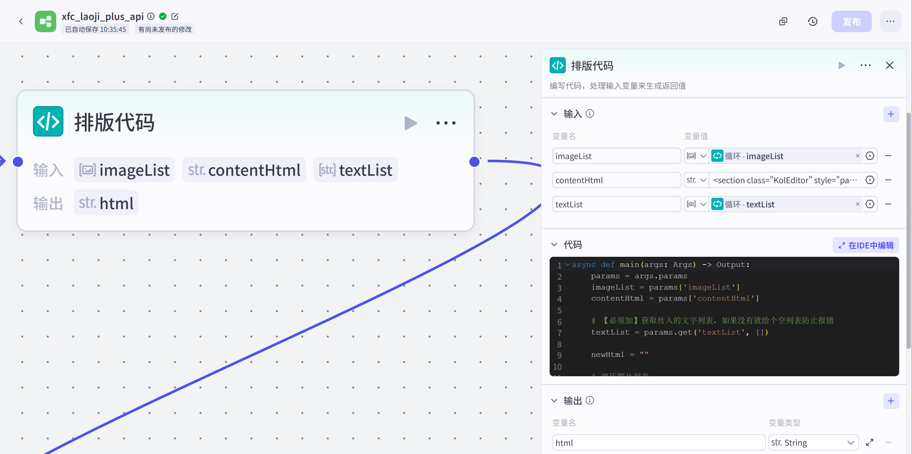Click the 有尚未发布的修改 status label
Viewport: 912px width, 454px height.
click(165, 29)
